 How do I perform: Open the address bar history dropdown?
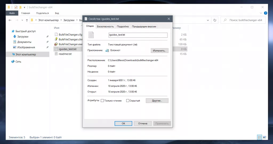[208, 20]
